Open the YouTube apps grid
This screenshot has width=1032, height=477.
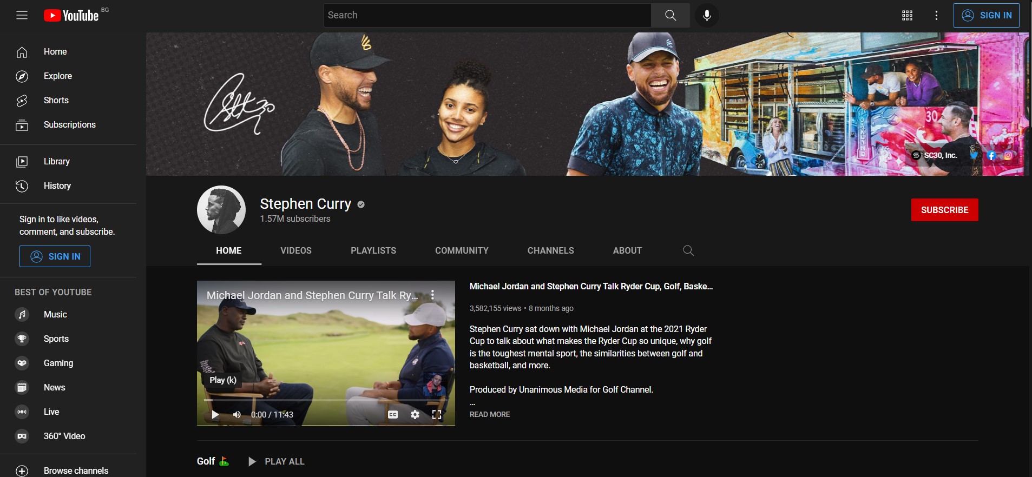(x=908, y=15)
